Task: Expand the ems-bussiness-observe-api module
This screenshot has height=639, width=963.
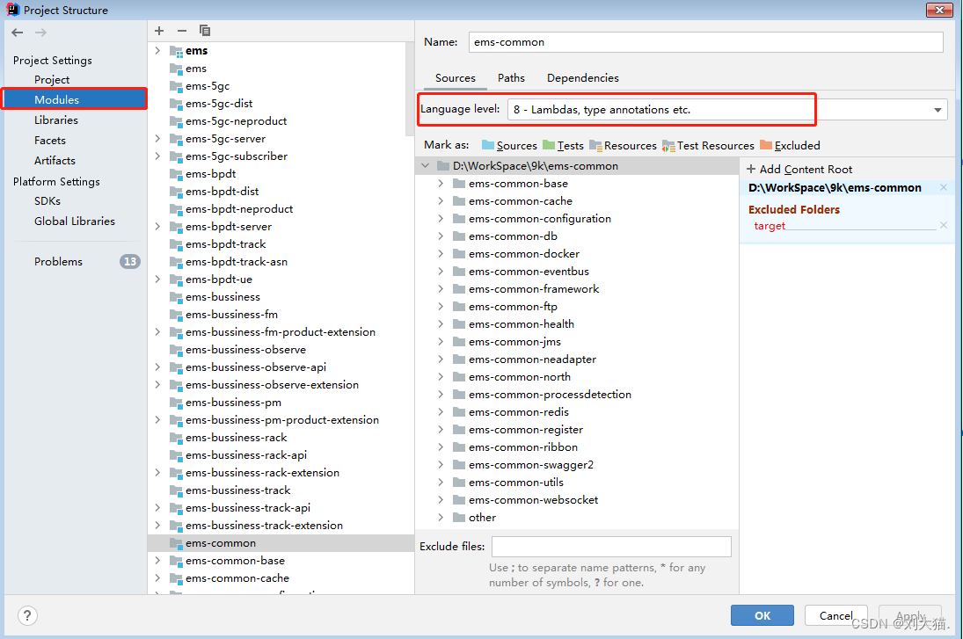Action: click(x=157, y=367)
